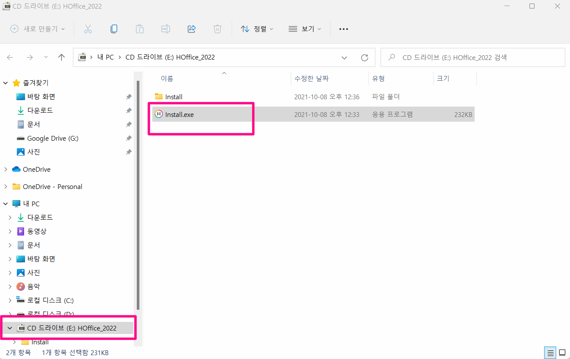The image size is (570, 359).
Task: Collapse CD 드라이브 (E:) HOffice_2022 node
Action: click(x=9, y=328)
